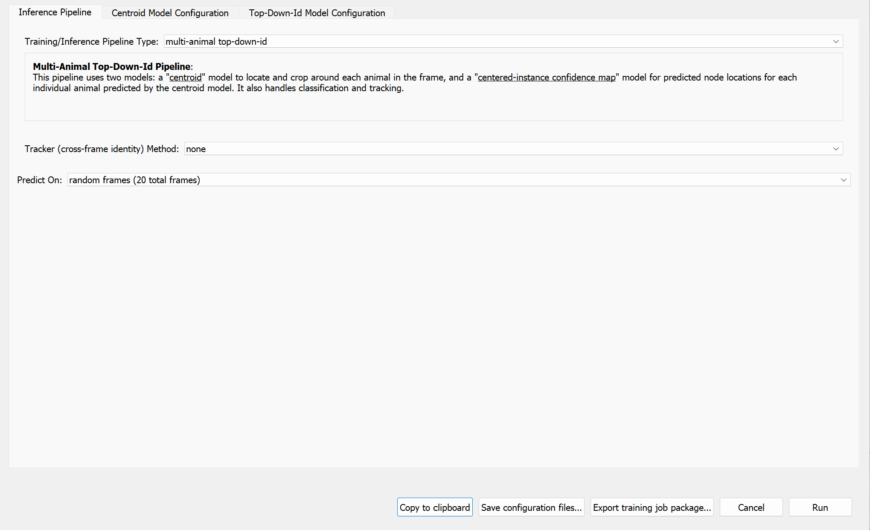The height and width of the screenshot is (530, 870).
Task: Click the chevron arrow of Pipeline Type combo box
Action: (x=835, y=41)
